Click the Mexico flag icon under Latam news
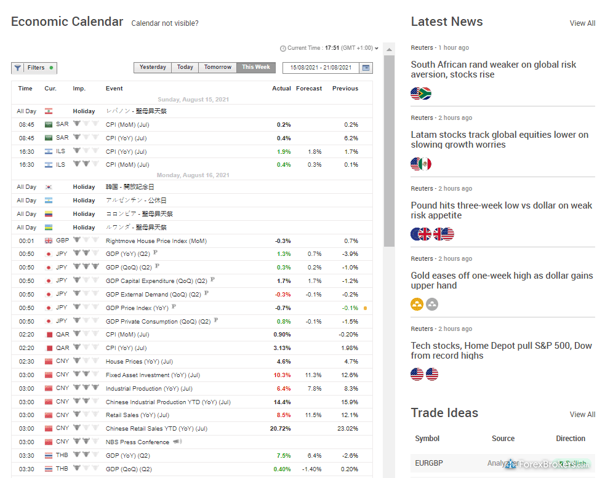605x478 pixels. tap(425, 164)
